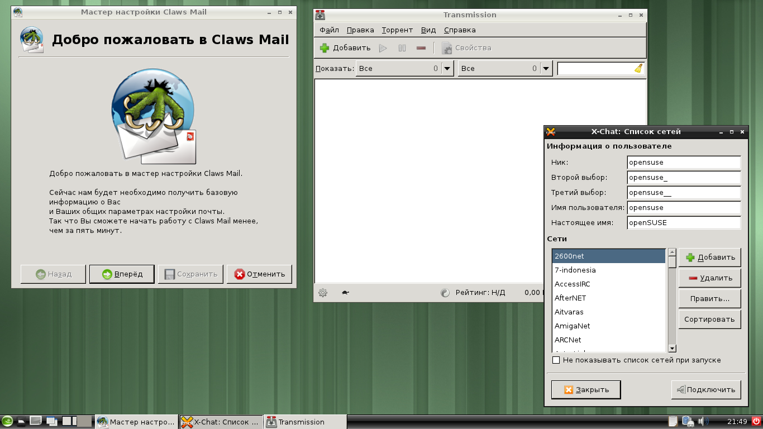Select AccessIRC in the X-Chat network list
Screen dimensions: 763x429
coord(609,284)
